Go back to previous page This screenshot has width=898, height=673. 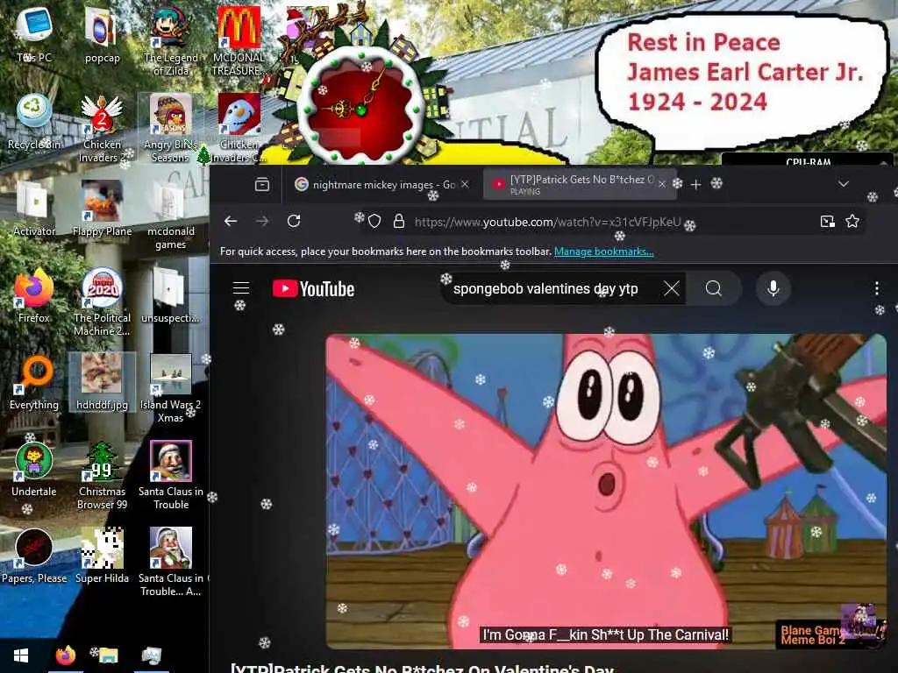tap(231, 222)
